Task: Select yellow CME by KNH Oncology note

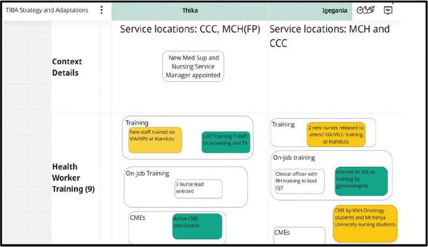Action: coord(365,224)
